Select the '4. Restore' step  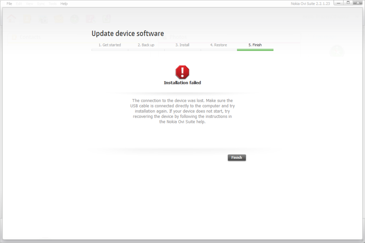tap(218, 45)
